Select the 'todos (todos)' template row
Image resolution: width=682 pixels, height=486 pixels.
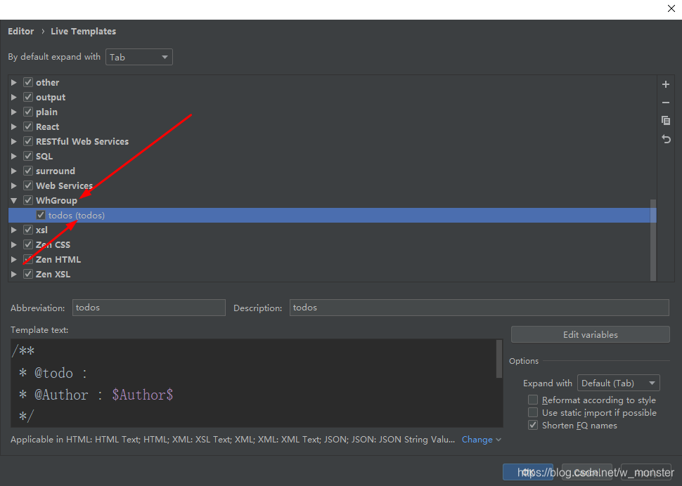tap(333, 216)
